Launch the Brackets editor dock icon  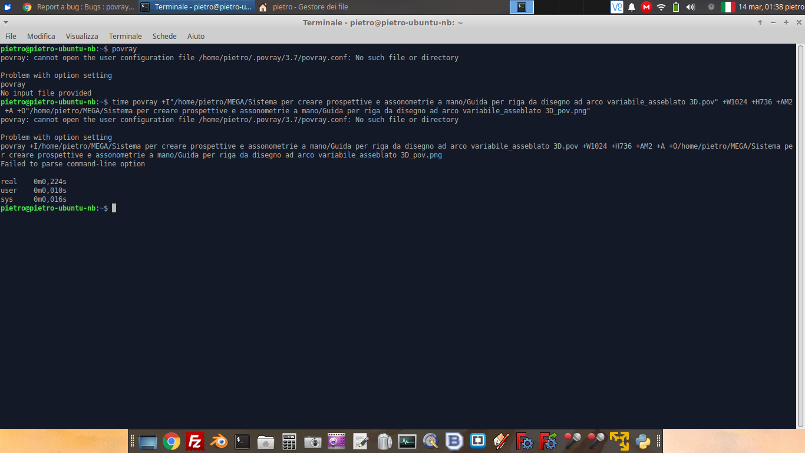point(478,441)
